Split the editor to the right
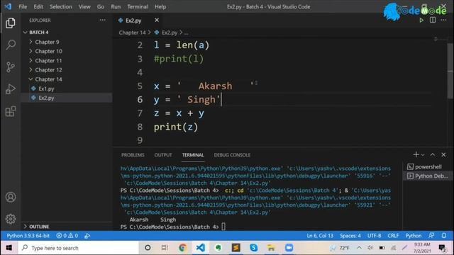The height and width of the screenshot is (255, 454). tap(433, 21)
